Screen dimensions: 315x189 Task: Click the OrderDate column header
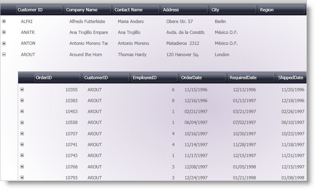tap(202, 78)
